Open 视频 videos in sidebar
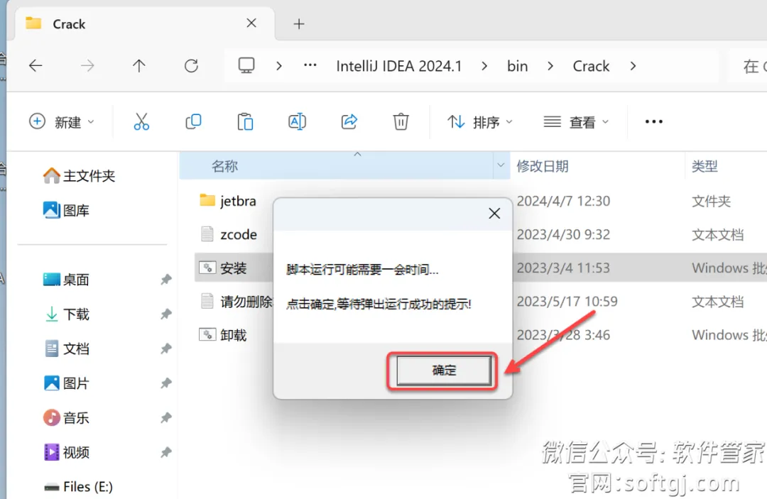 click(66, 453)
